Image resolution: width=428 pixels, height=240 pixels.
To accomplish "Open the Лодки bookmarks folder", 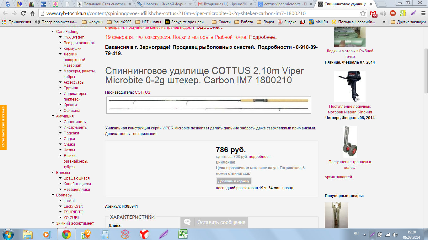I will point(265,22).
